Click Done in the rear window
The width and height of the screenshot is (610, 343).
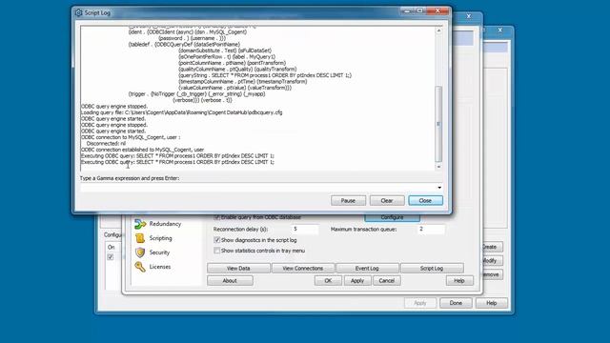pyautogui.click(x=456, y=303)
